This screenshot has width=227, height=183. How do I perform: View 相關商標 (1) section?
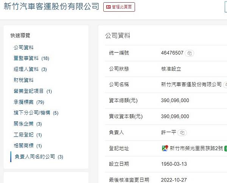[28, 146]
